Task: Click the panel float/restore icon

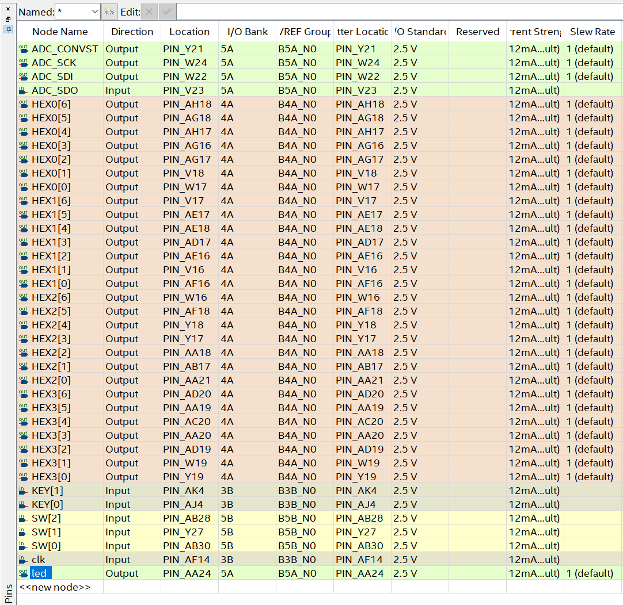Action: tap(8, 19)
